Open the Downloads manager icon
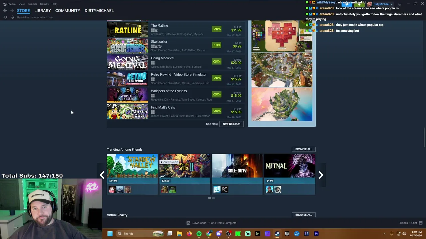 pyautogui.click(x=188, y=223)
